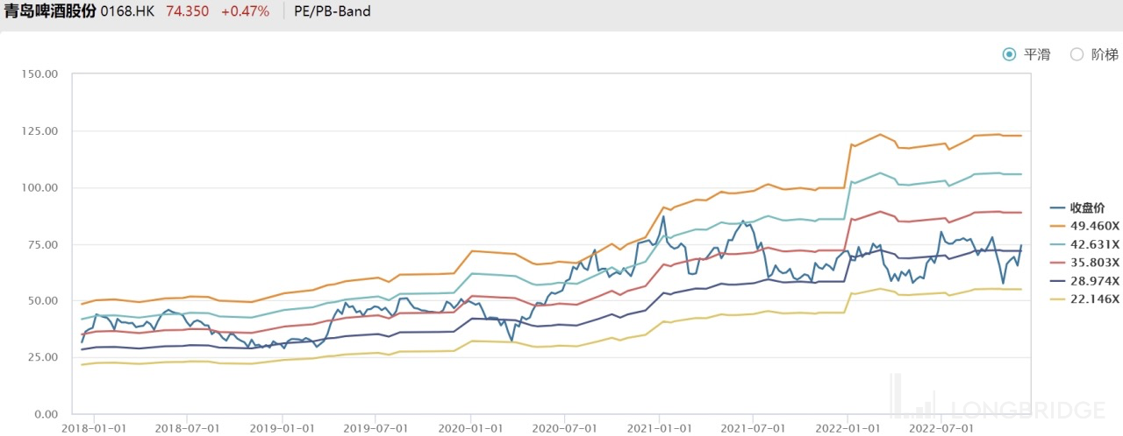Click the teal 42.631X legend color marker
Image resolution: width=1123 pixels, height=436 pixels.
[1057, 244]
